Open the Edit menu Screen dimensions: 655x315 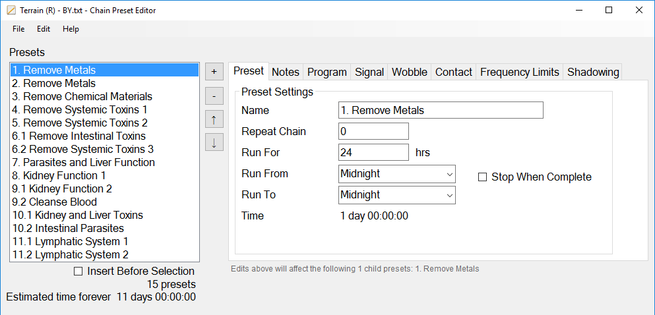[x=44, y=29]
